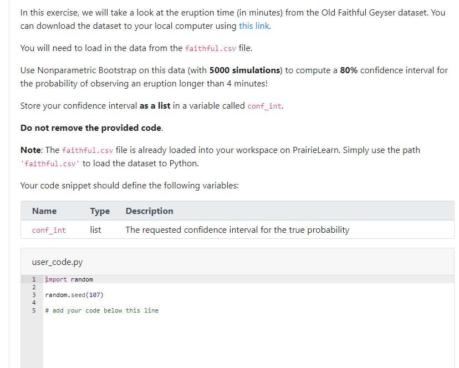Select line number 1 in editor gutter
Image resolution: width=459 pixels, height=368 pixels.
point(34,279)
